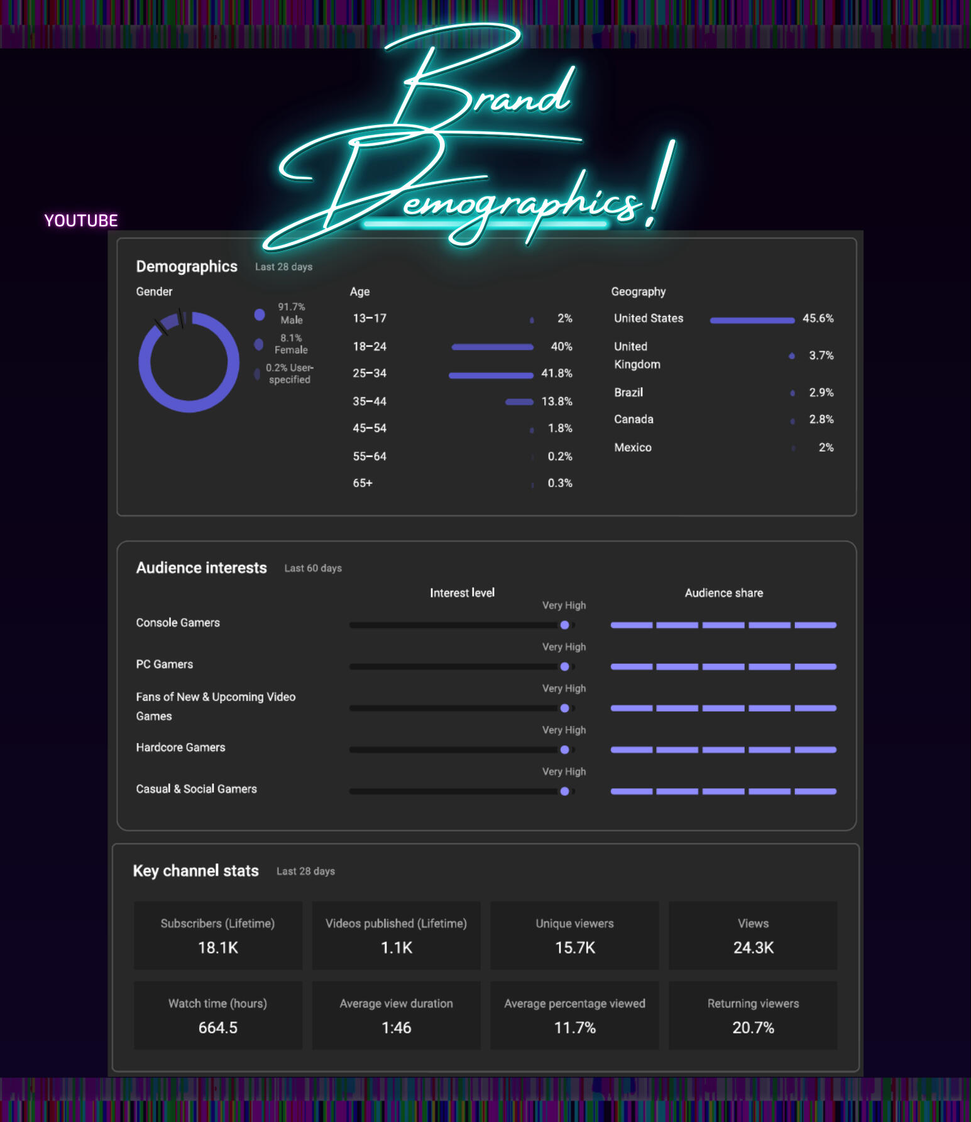Select the 25–34 age bar
The width and height of the screenshot is (971, 1122).
(x=491, y=375)
